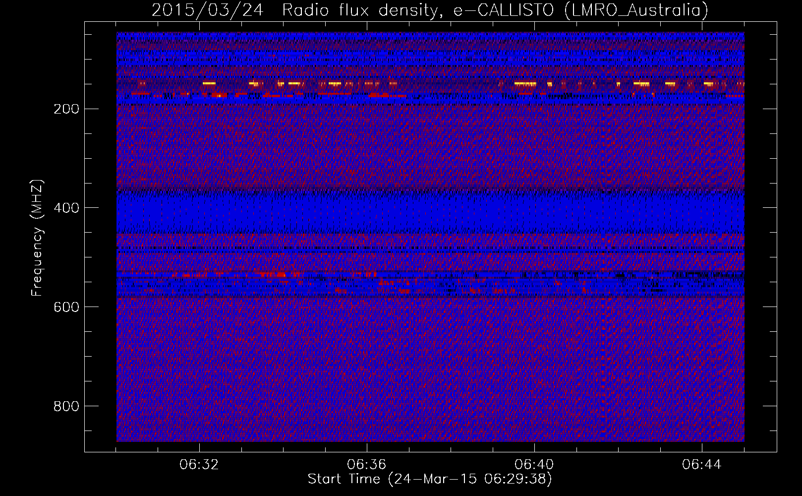Screen dimensions: 802x496
Task: Click the 06:40 time tick label
Action: pyautogui.click(x=534, y=465)
